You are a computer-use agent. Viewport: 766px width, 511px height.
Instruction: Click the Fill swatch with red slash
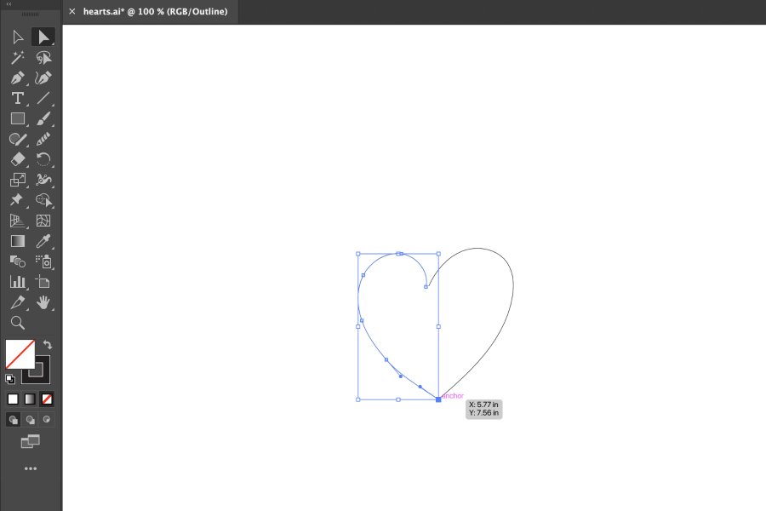click(x=20, y=354)
